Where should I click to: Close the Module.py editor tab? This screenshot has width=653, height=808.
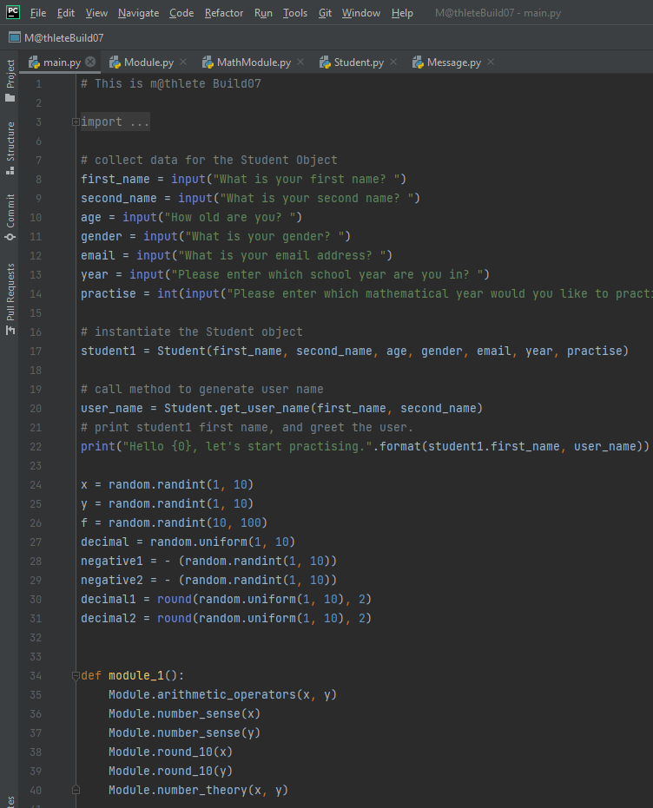point(183,62)
